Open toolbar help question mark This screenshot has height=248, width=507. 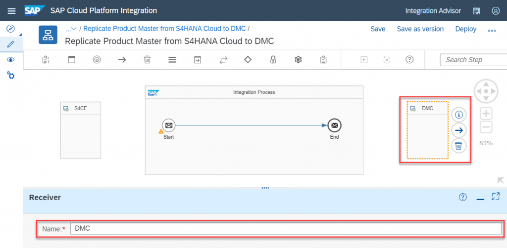pyautogui.click(x=409, y=60)
